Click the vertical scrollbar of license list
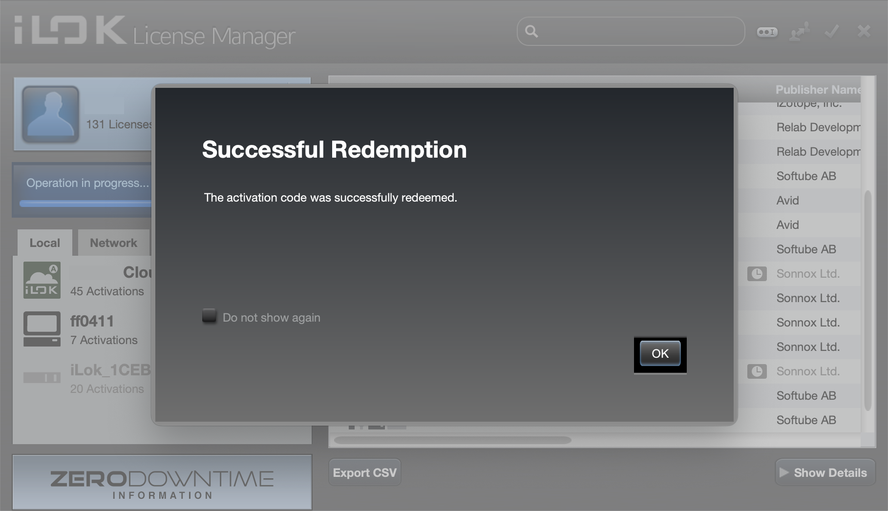Image resolution: width=888 pixels, height=511 pixels. (x=868, y=300)
